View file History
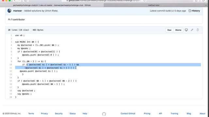Viewport: 209px width, 117px height. point(194,11)
